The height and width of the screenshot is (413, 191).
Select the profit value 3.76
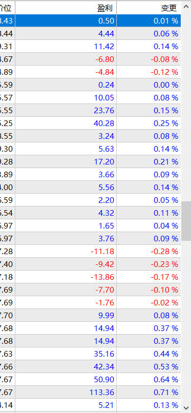click(x=107, y=239)
